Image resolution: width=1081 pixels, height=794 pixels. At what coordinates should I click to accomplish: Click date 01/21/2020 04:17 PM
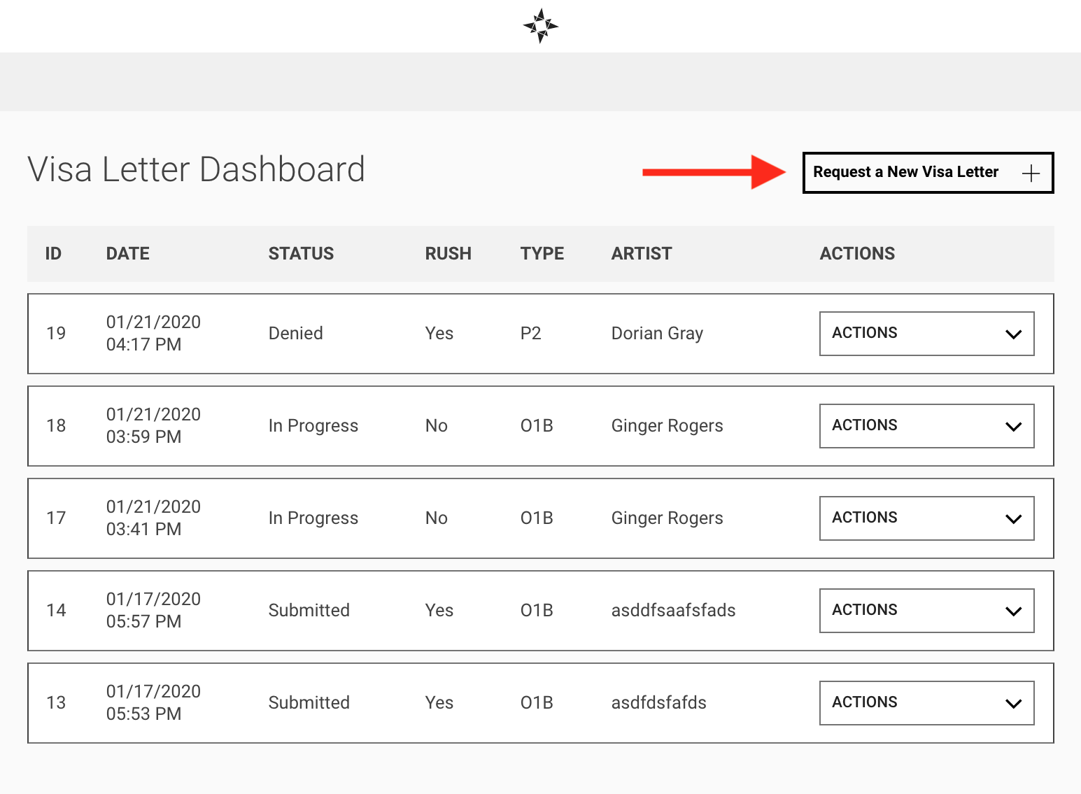point(153,333)
